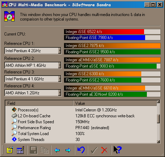
Task: Go forward with the cyan right arrow
Action: pos(68,150)
